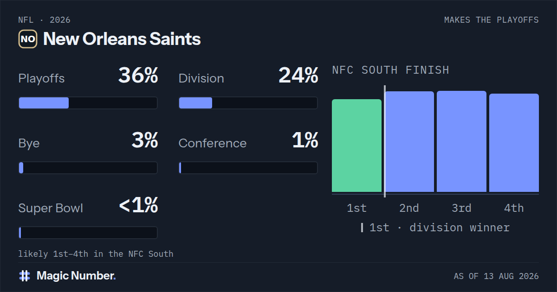
Task: Select the 2nd place finish bar
Action: click(x=409, y=142)
